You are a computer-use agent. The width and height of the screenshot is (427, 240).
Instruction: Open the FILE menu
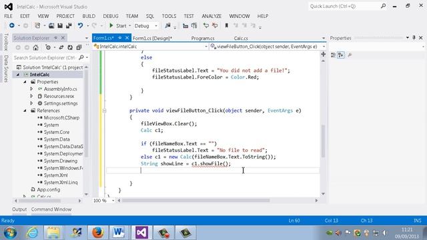[x=8, y=16]
